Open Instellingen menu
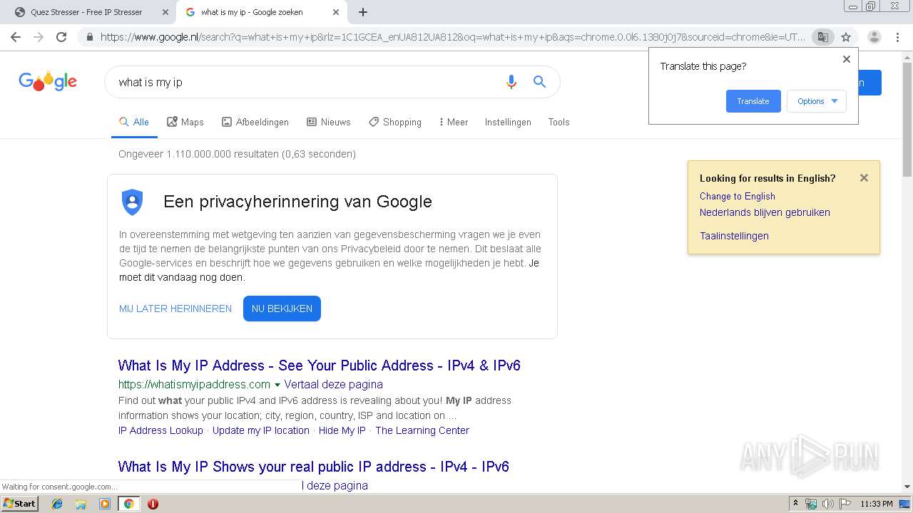 pyautogui.click(x=508, y=122)
